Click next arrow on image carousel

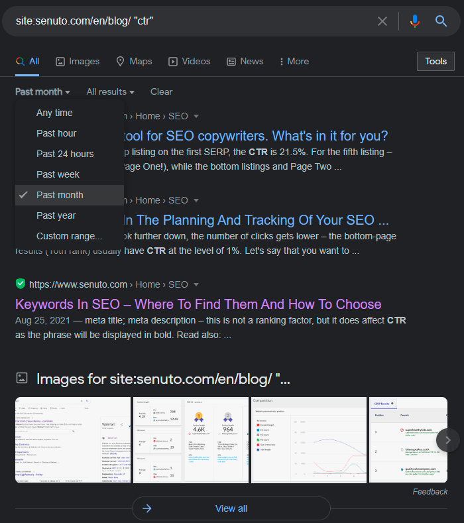[447, 439]
